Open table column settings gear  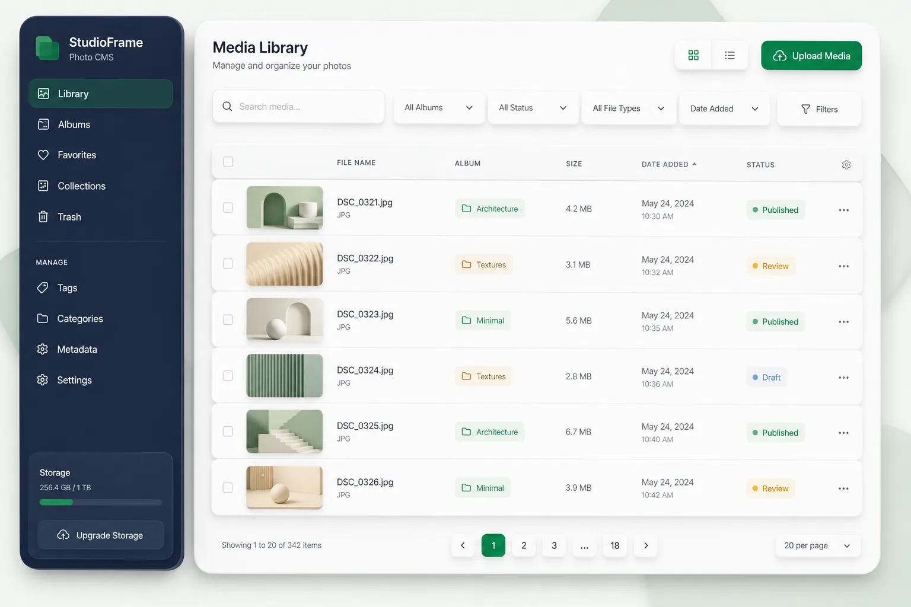point(846,165)
